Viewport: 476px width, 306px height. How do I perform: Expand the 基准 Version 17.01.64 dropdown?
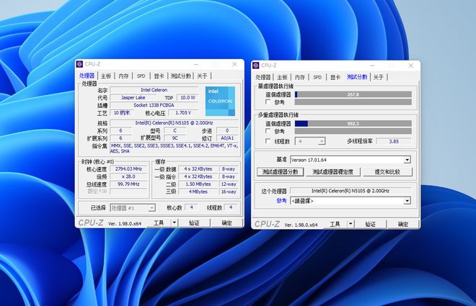(407, 160)
